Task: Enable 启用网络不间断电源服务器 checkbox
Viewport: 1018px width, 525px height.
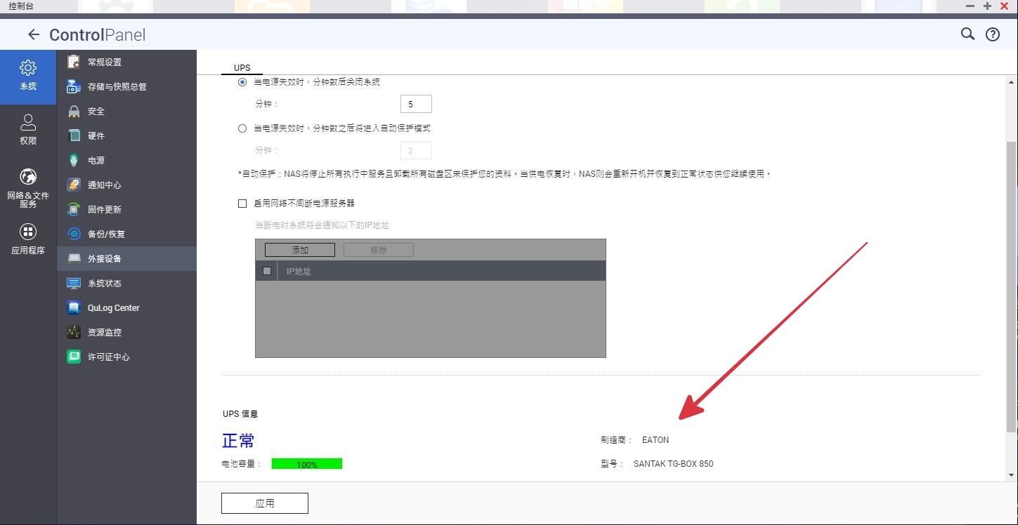Action: click(242, 204)
